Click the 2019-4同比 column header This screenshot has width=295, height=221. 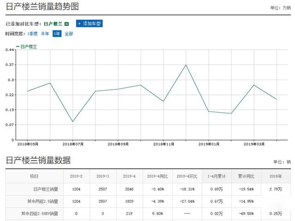(x=158, y=176)
